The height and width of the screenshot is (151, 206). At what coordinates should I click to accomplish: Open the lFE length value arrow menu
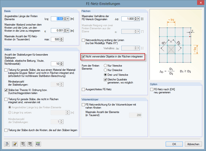tap(68, 19)
